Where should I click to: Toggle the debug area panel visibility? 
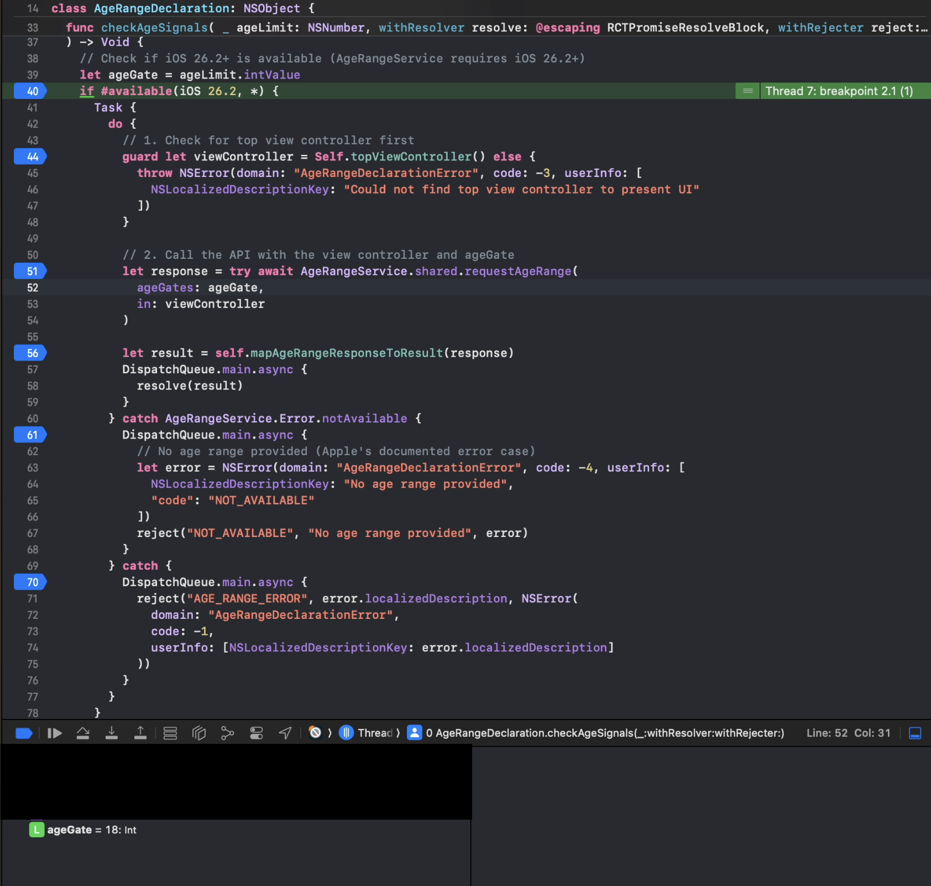point(915,733)
